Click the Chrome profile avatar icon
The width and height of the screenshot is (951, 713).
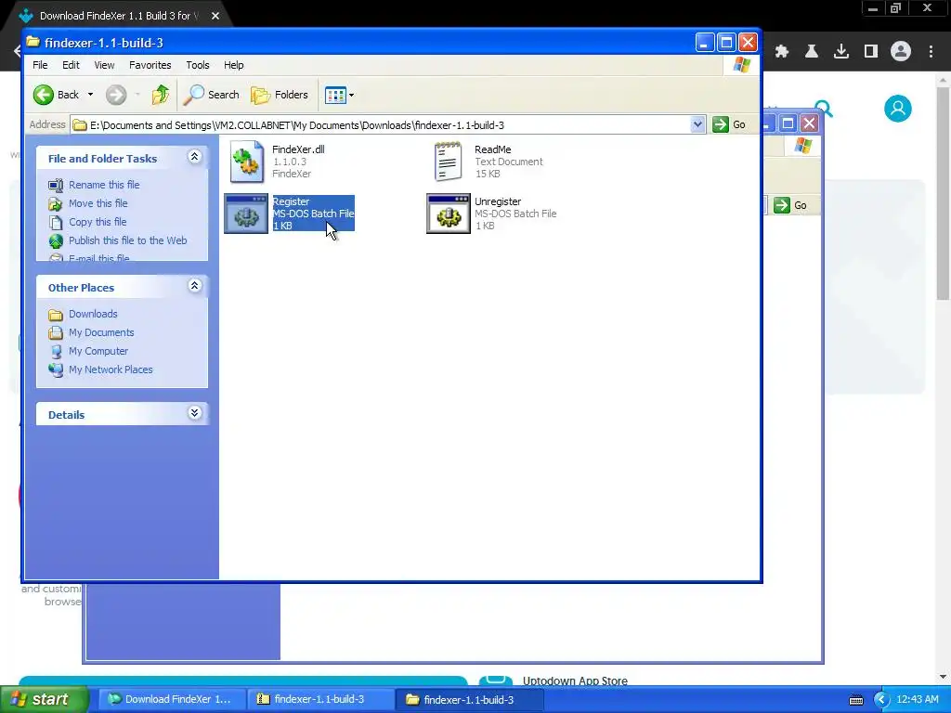pos(901,52)
